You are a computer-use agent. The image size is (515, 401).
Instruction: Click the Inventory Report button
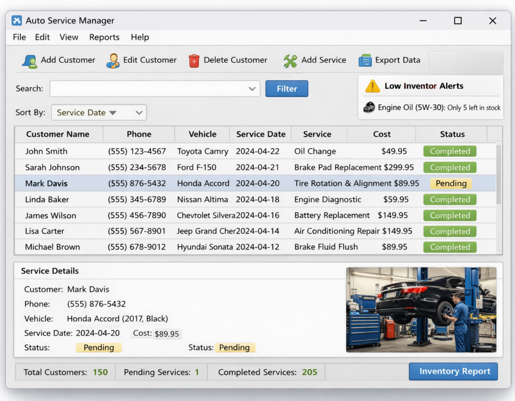coord(454,371)
